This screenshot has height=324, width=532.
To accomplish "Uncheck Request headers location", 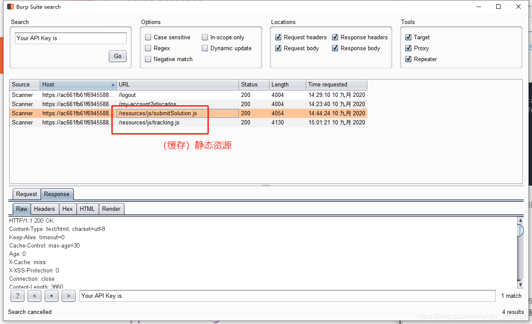I will click(x=278, y=37).
